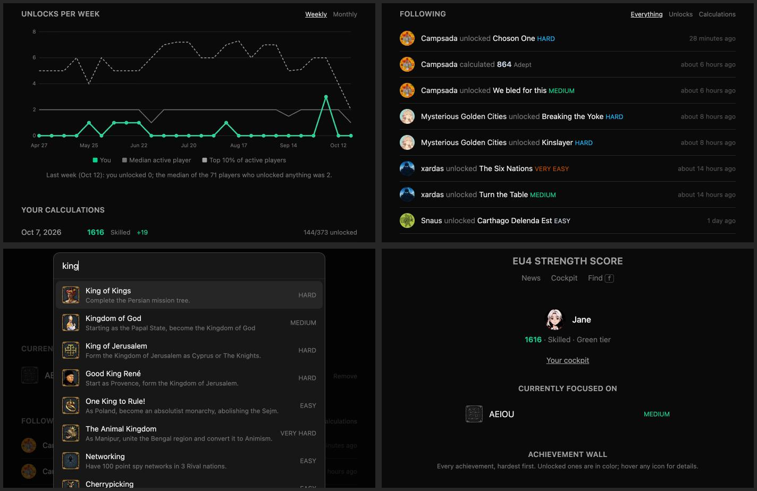The height and width of the screenshot is (491, 757).
Task: Click the Remove button behind the search dropdown
Action: 345,376
